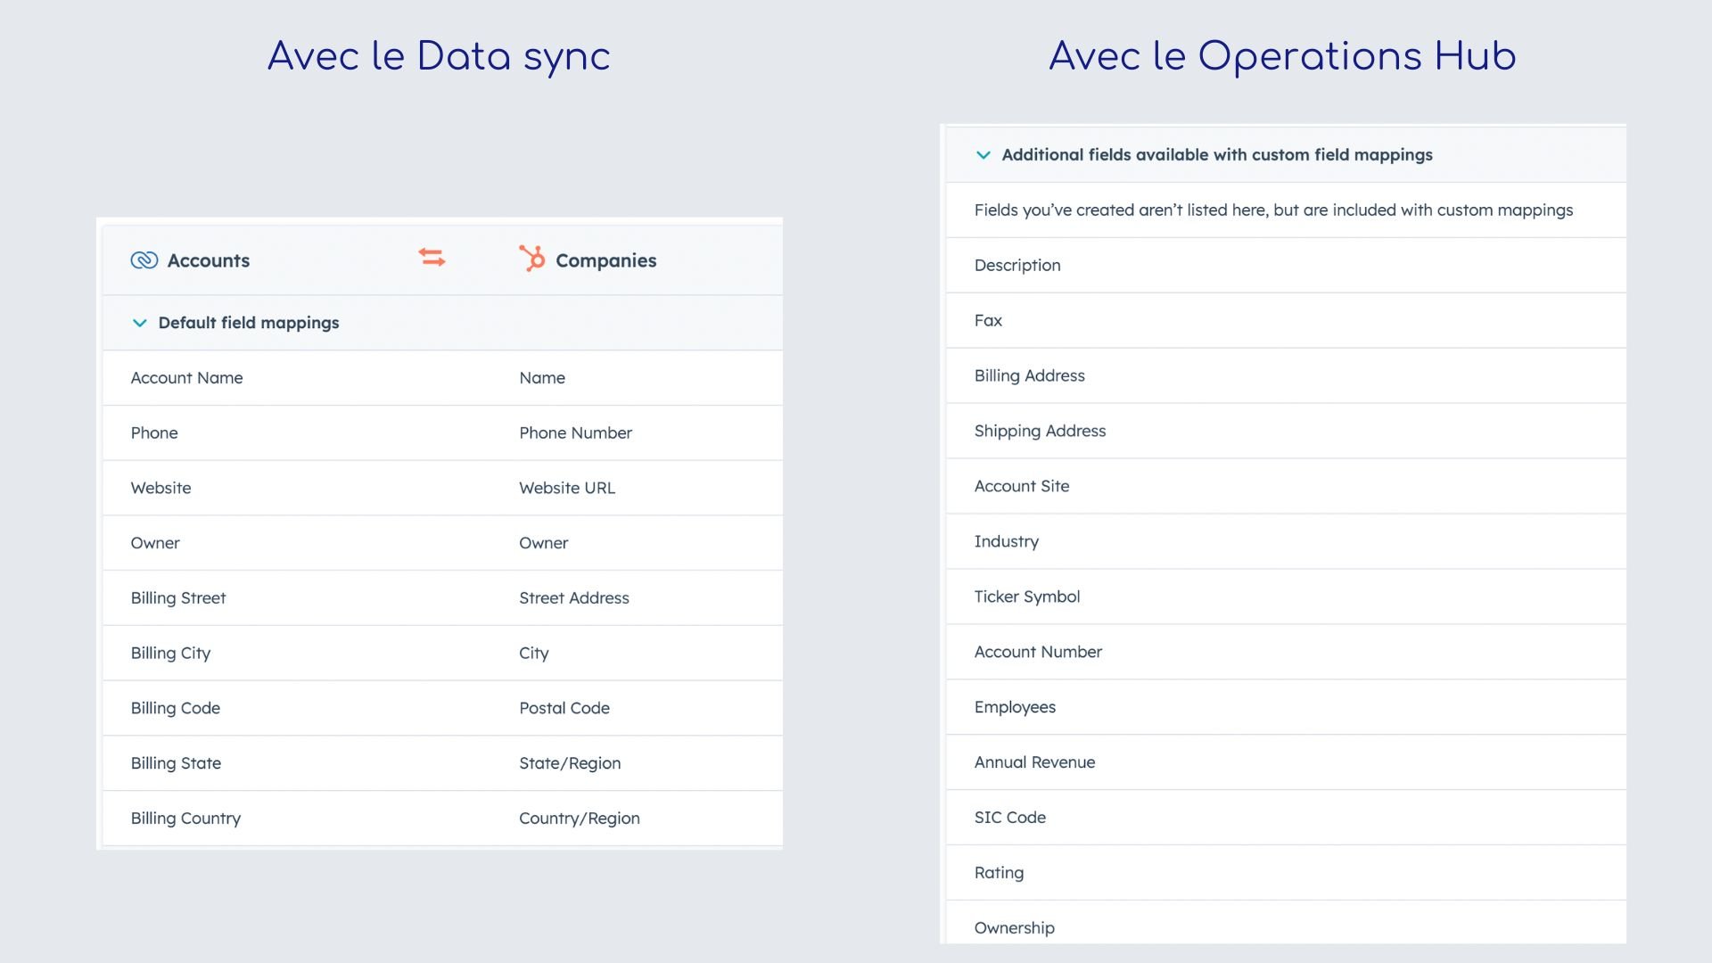Click the Account Number additional field
The image size is (1712, 963).
click(1038, 653)
